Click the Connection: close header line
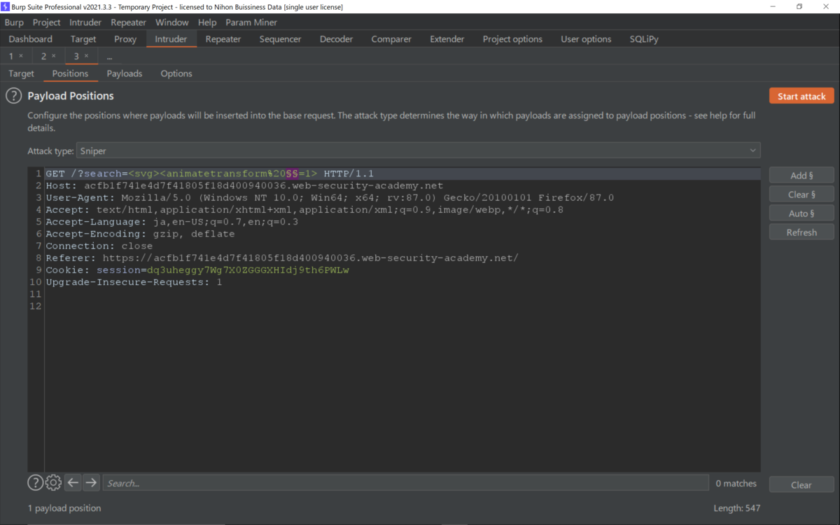 click(99, 246)
